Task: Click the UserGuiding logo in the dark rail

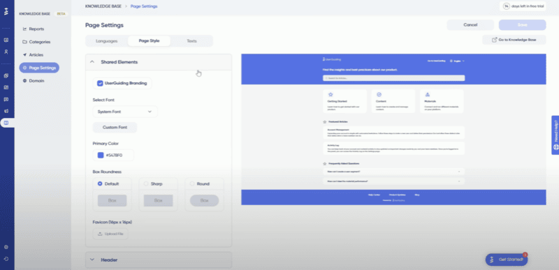Action: tap(6, 12)
